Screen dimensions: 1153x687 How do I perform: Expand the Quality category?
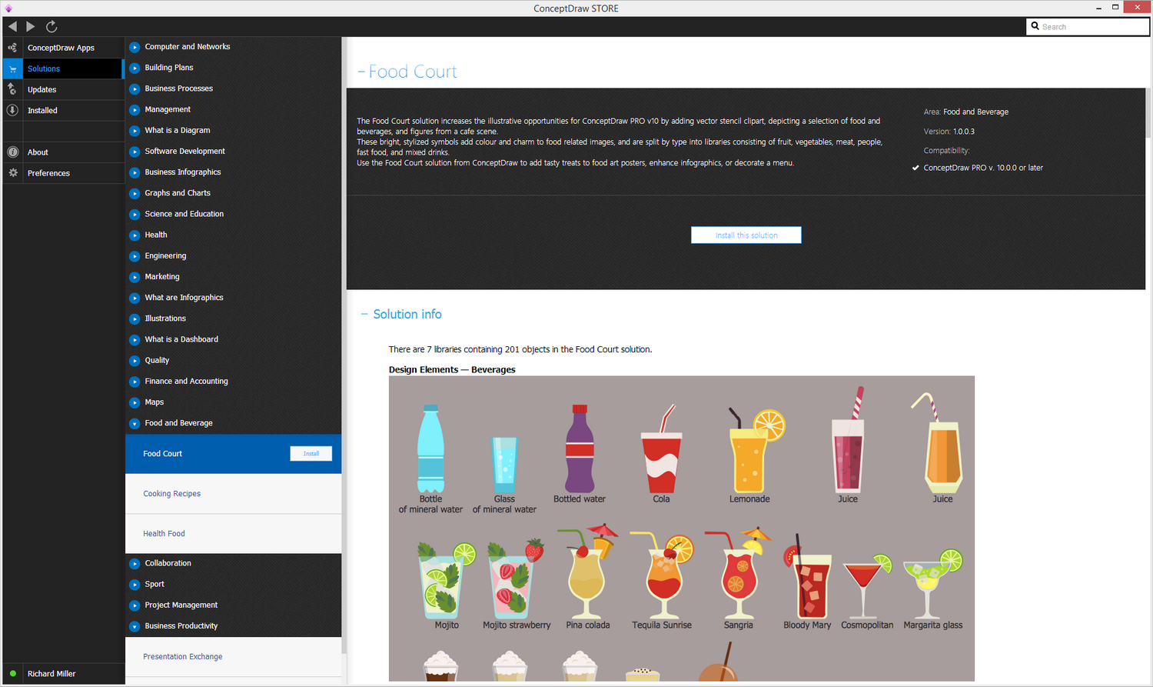135,361
